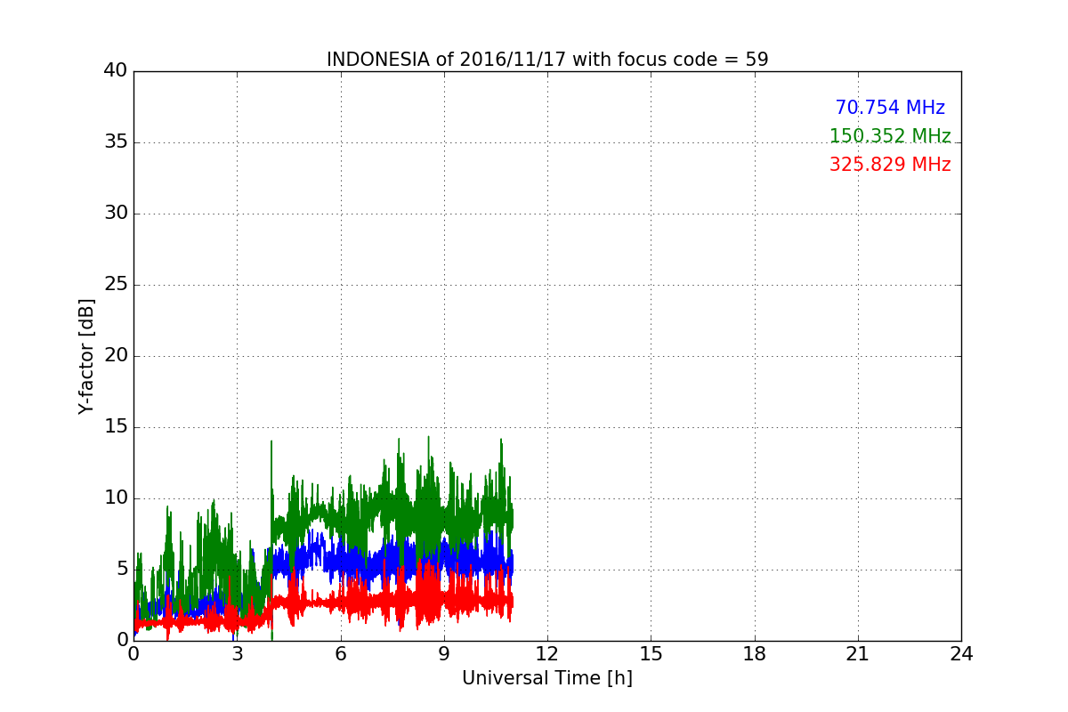Viewport: 1068px width, 712px height.
Task: Click the y-axis tick label 10
Action: coord(116,498)
